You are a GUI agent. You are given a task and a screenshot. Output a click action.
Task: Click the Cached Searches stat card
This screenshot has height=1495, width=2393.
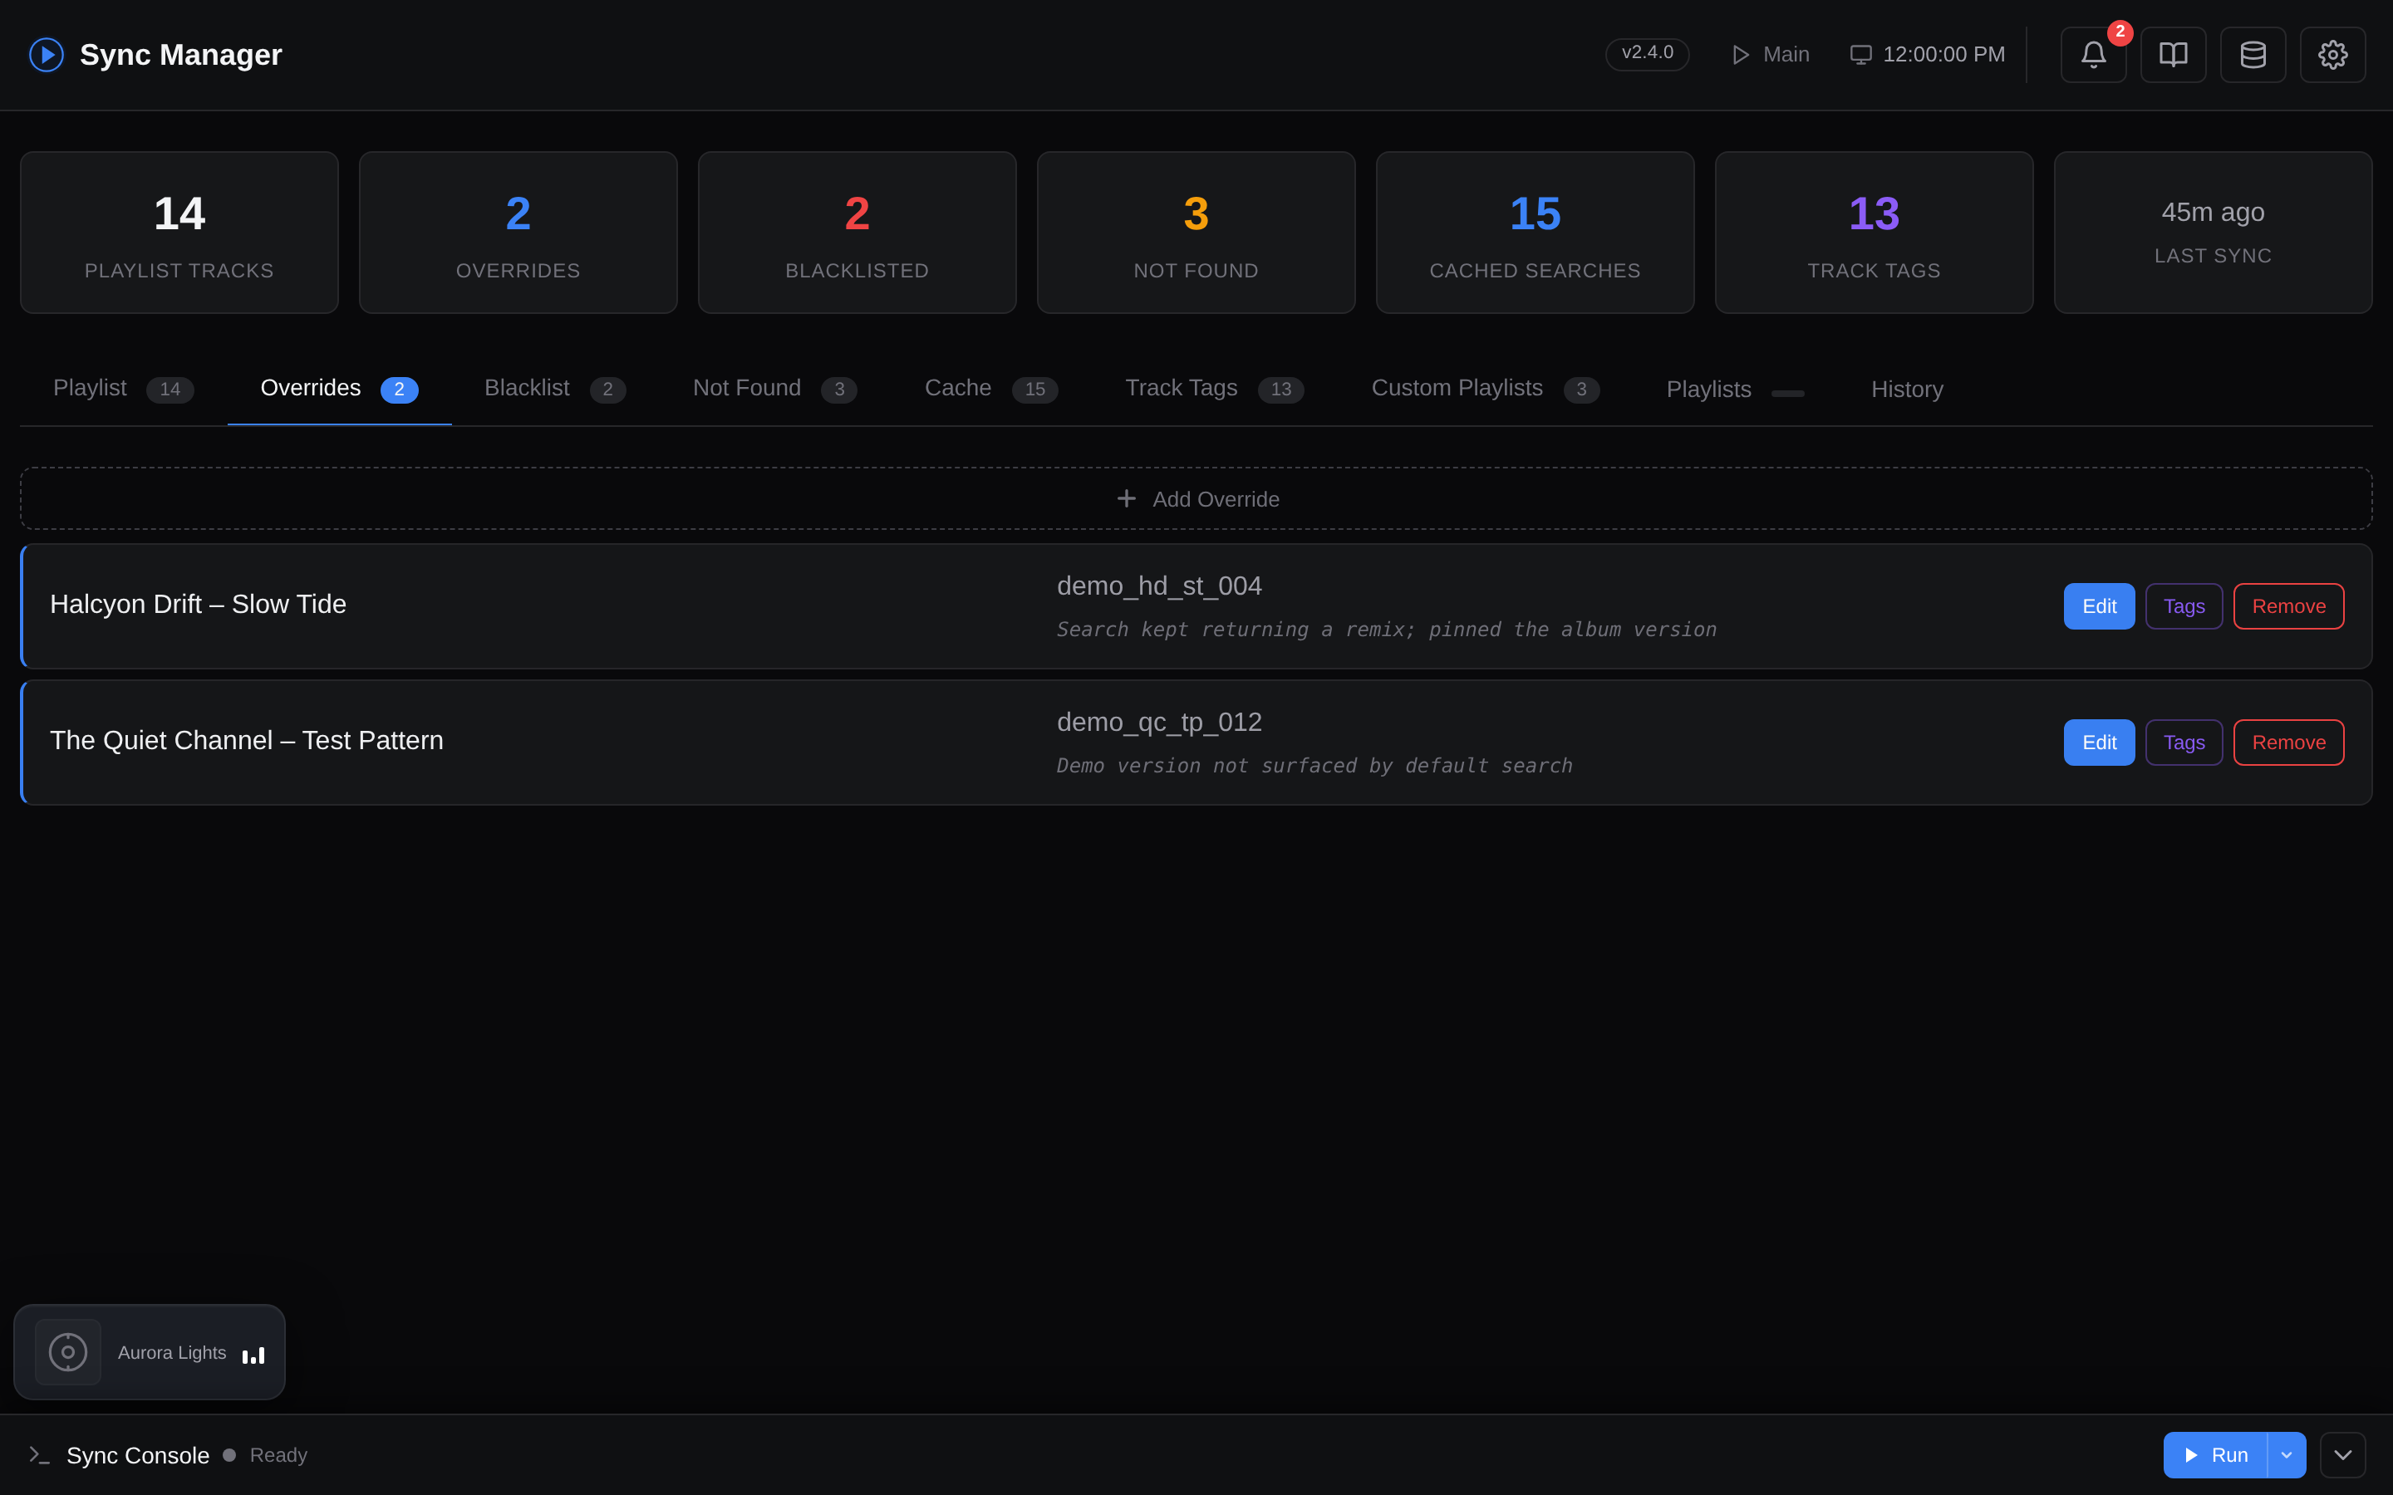1535,233
